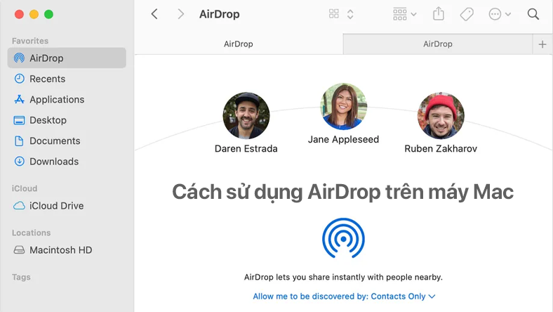Go forward with the right chevron
553x312 pixels.
[180, 14]
